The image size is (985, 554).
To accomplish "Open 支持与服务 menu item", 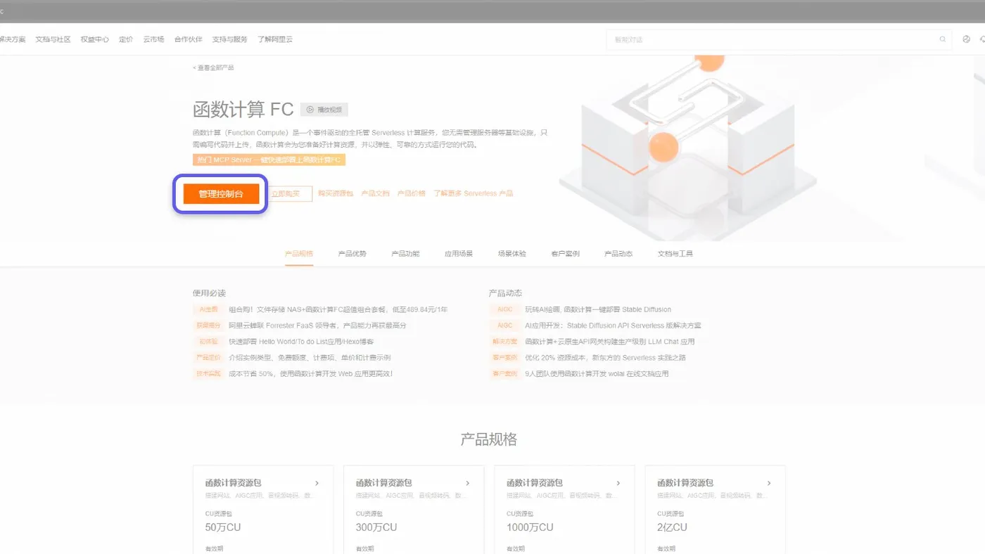I will tap(230, 39).
